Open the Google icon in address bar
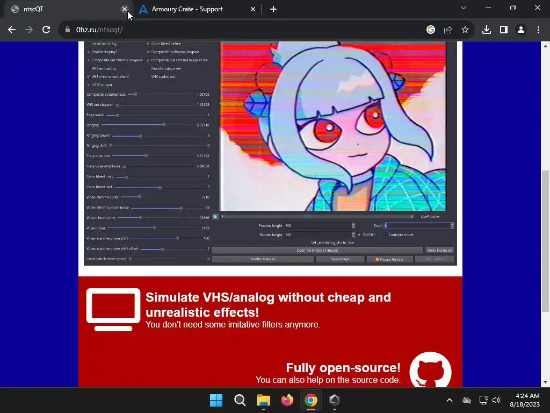 430,30
